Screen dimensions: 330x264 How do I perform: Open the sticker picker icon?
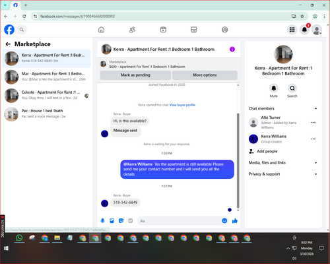pos(121,220)
